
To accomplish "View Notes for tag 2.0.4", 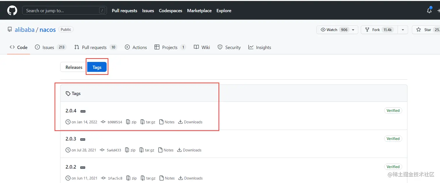I will tap(167, 122).
